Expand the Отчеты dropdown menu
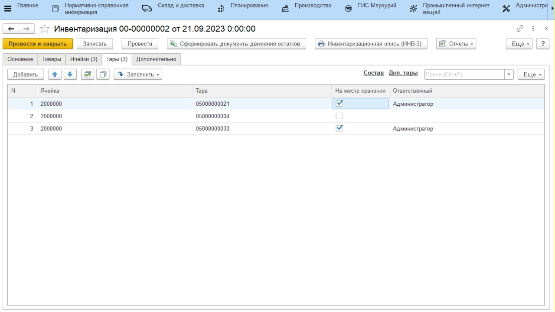 455,44
